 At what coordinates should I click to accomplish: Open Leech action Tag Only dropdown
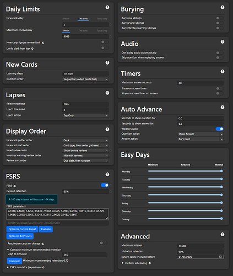coord(85,115)
